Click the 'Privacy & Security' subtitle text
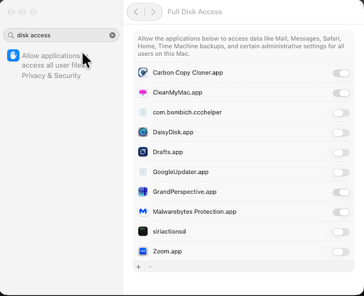Screen dimensions: 364x296 click(x=51, y=76)
